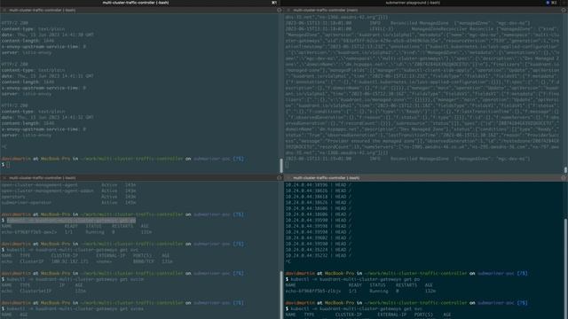
Task: Click the ClusterIP 100.92.182.171 service row
Action: tap(87, 261)
